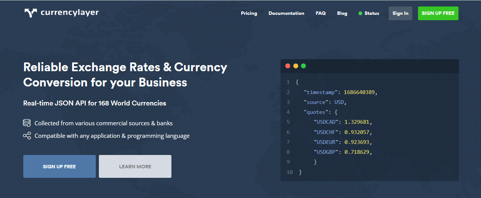Screen dimensions: 481x198
Task: Click the share nodes compatibility icon
Action: click(27, 136)
